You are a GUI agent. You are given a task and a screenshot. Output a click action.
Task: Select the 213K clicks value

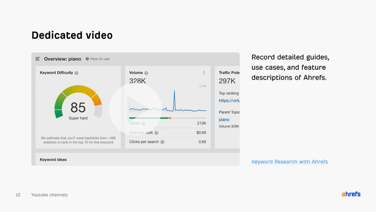[x=202, y=123]
